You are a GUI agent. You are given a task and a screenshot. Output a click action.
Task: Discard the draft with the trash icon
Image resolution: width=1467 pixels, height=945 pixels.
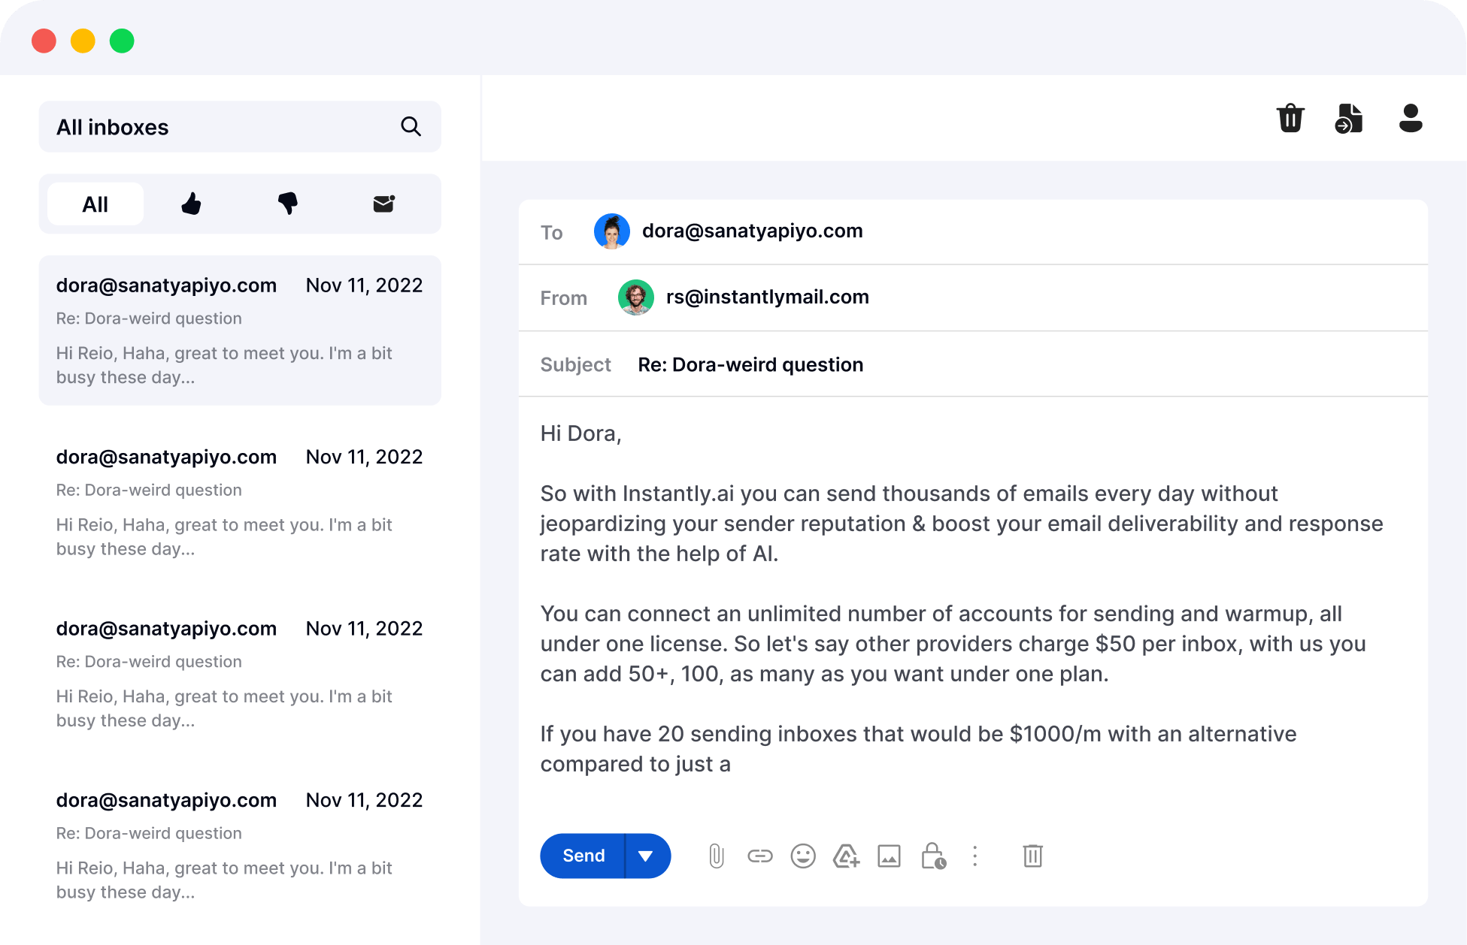click(1032, 856)
